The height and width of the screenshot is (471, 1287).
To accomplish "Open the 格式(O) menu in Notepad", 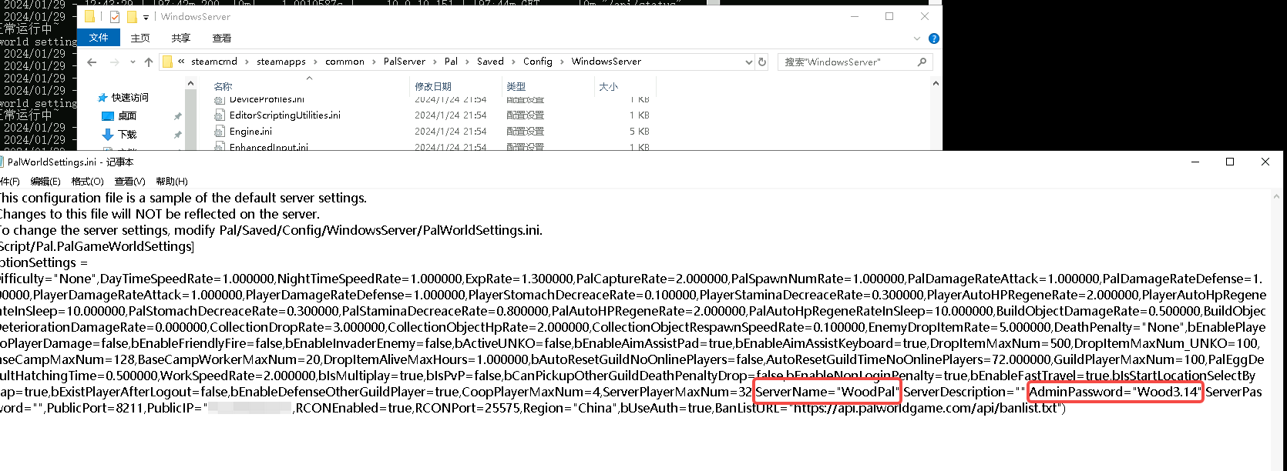I will click(x=87, y=182).
